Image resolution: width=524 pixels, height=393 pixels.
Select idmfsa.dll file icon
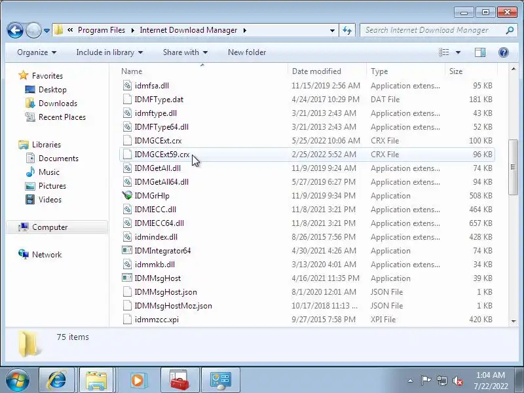click(127, 86)
